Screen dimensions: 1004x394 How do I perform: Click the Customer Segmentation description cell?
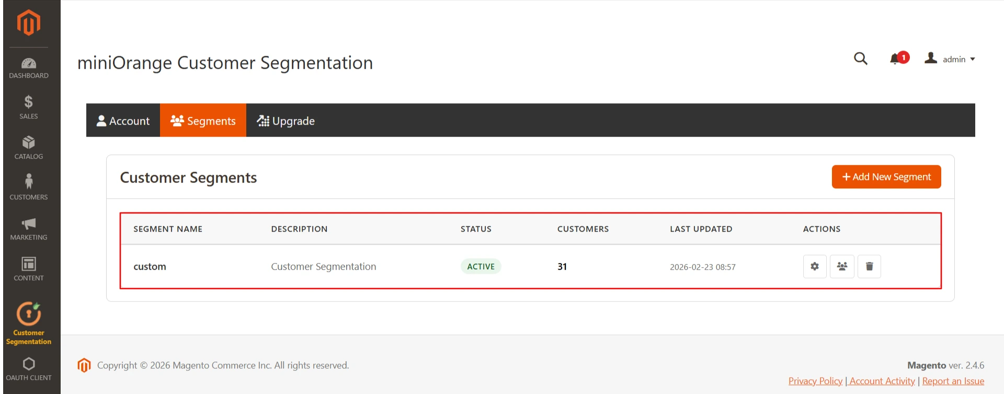tap(324, 267)
